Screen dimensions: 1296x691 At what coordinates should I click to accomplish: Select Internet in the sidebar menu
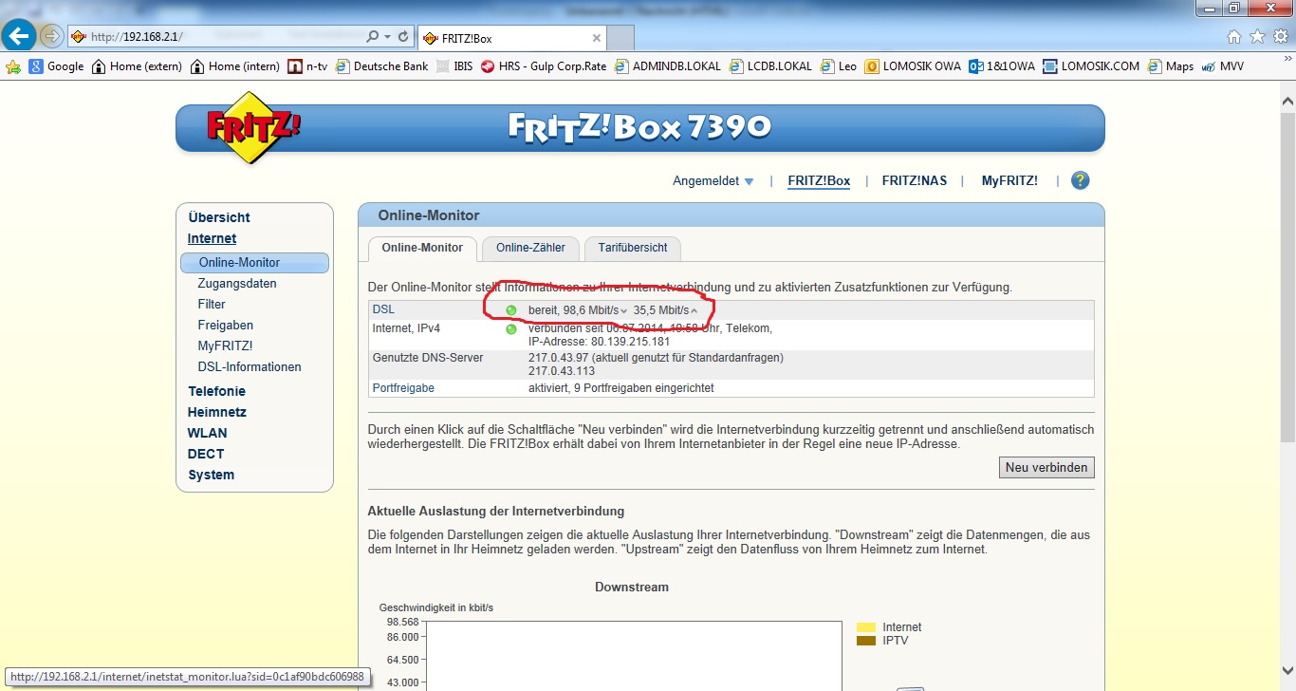pos(212,238)
